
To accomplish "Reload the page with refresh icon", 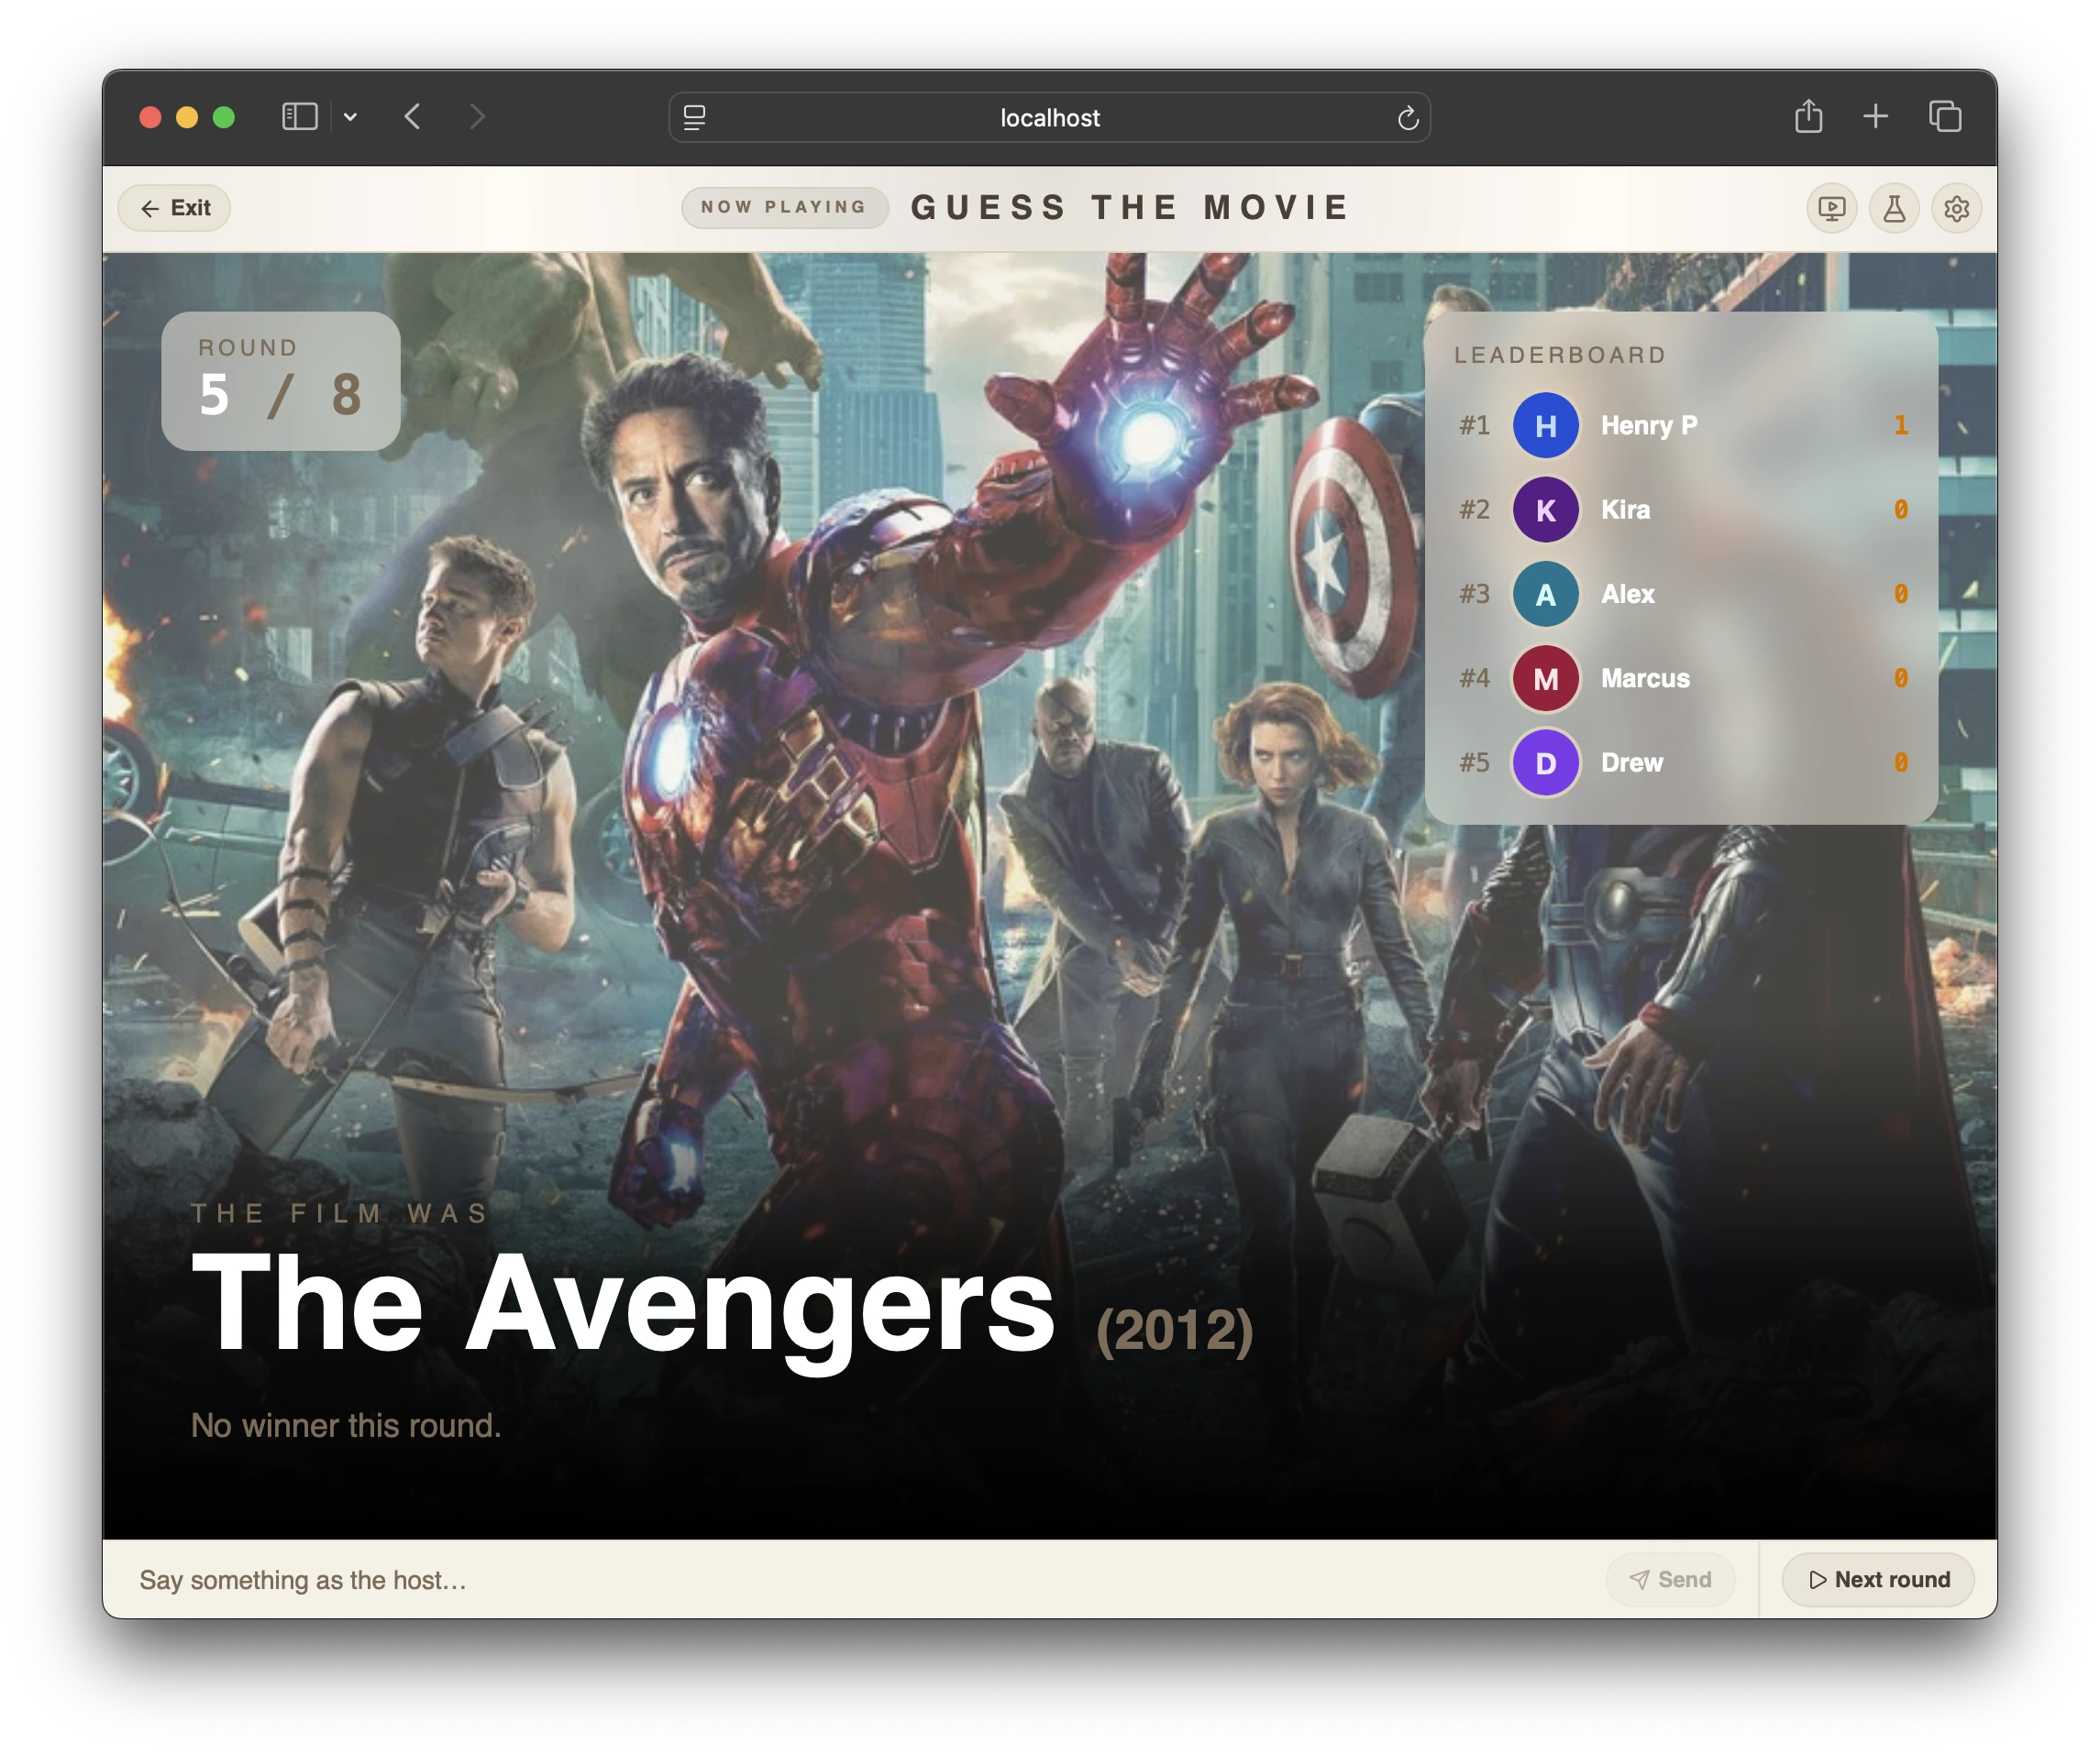I will tap(1408, 118).
